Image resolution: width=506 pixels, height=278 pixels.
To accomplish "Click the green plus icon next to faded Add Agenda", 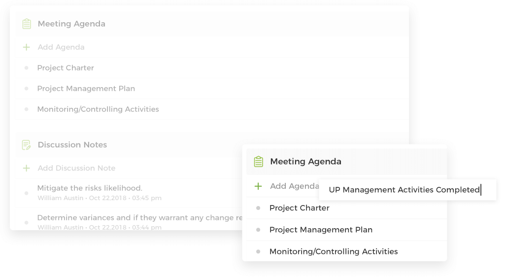I will pyautogui.click(x=27, y=47).
